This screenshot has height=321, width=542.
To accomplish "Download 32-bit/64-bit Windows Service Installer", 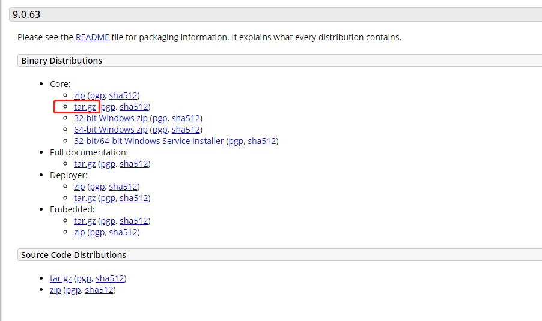I will (x=148, y=141).
